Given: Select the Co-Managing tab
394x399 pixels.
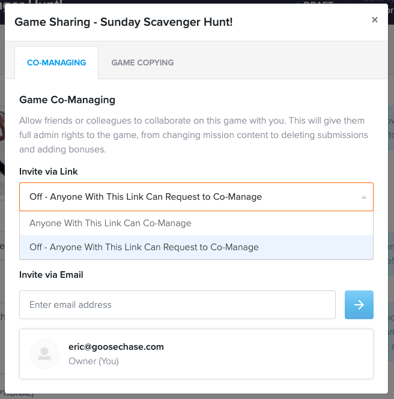Looking at the screenshot, I should [56, 62].
